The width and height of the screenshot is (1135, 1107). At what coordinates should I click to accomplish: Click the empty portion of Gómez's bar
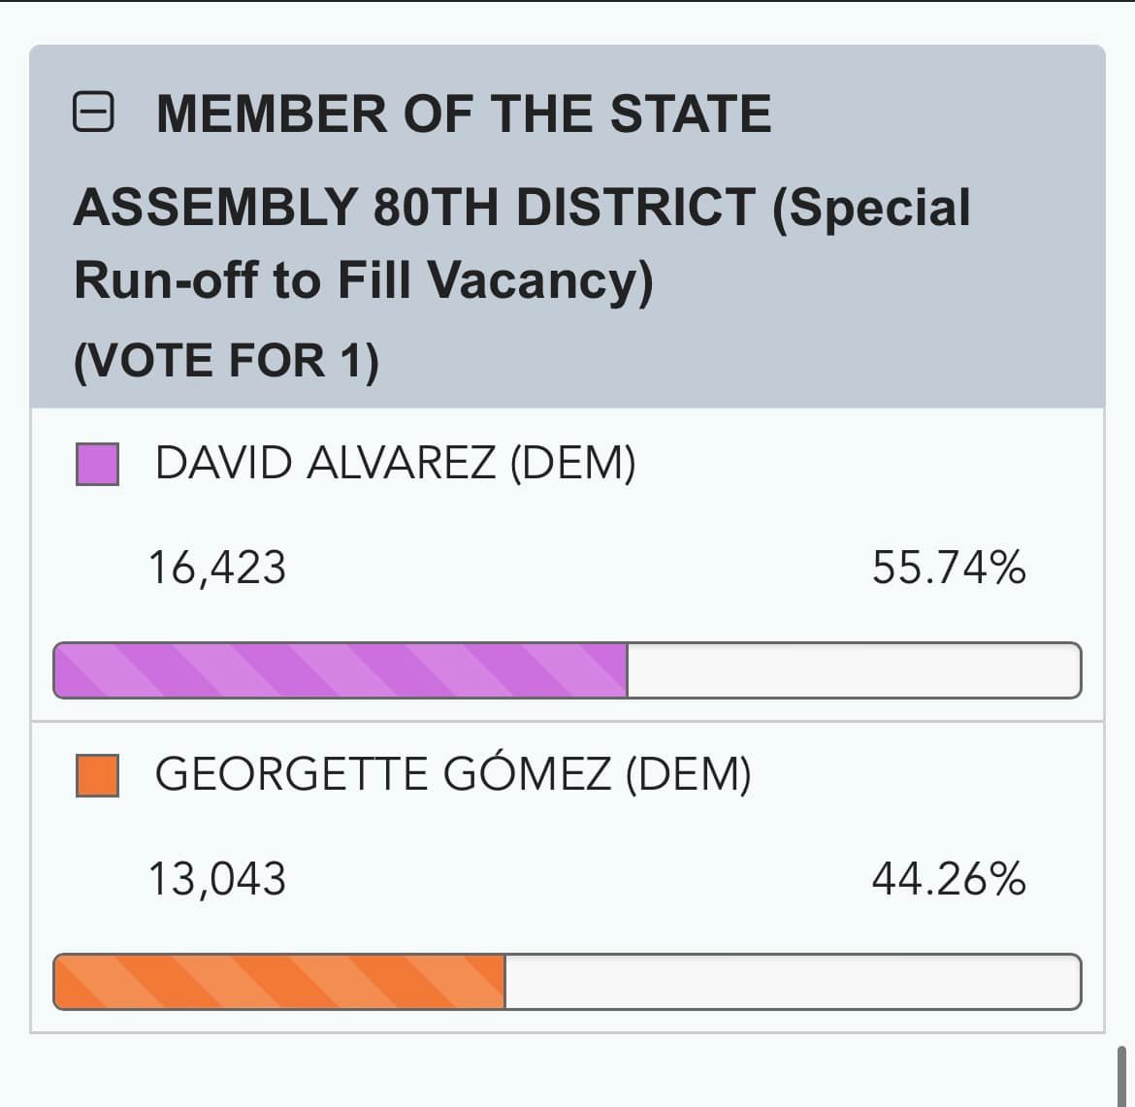[x=792, y=982]
